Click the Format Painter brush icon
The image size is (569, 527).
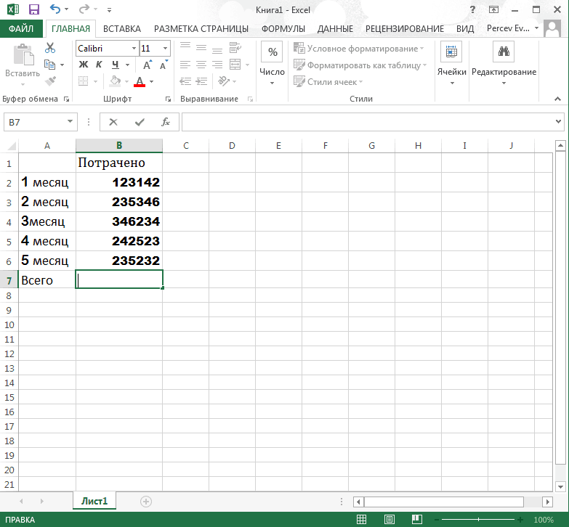tap(50, 81)
